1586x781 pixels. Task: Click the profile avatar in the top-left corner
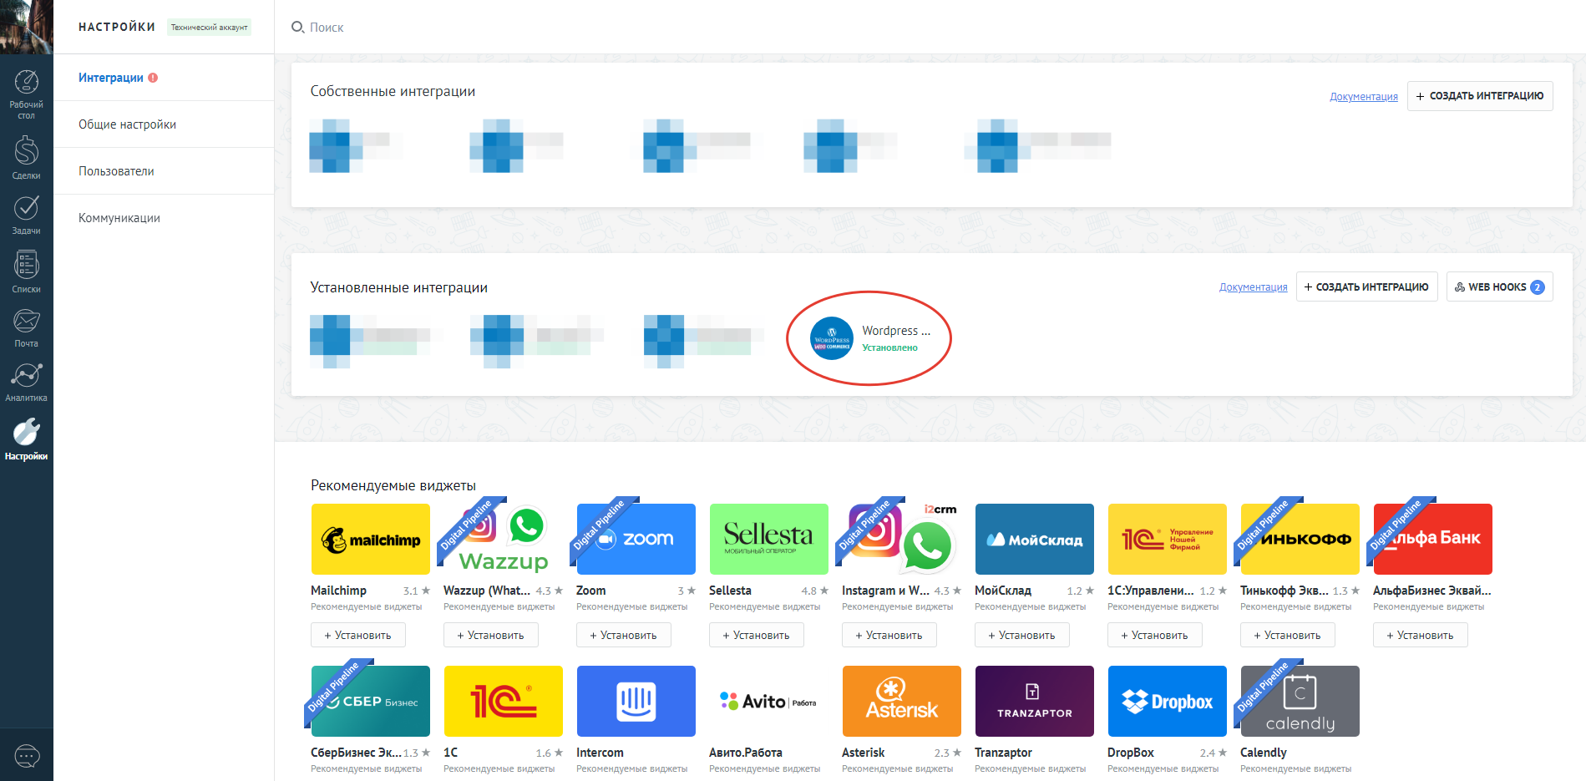pyautogui.click(x=26, y=26)
